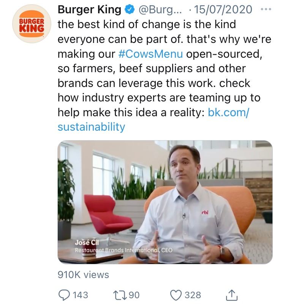285x305 pixels.
Task: Click the 910K views label
Action: click(83, 275)
